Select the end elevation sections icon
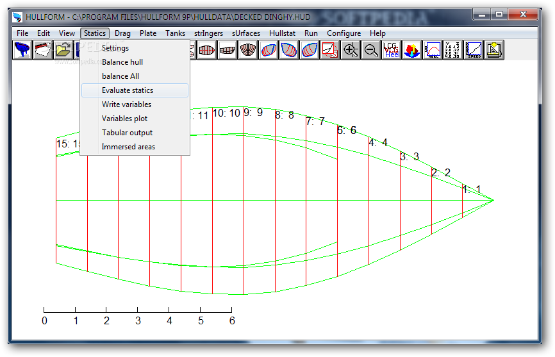This screenshot has height=357, width=555. click(x=248, y=50)
